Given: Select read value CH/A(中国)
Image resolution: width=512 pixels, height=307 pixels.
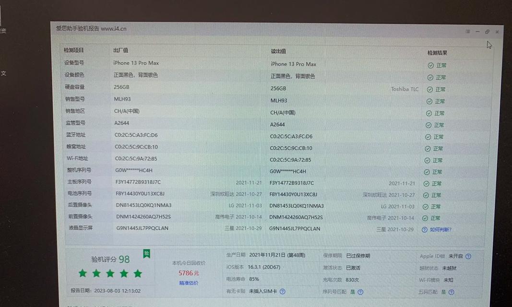Looking at the screenshot, I should click(283, 113).
